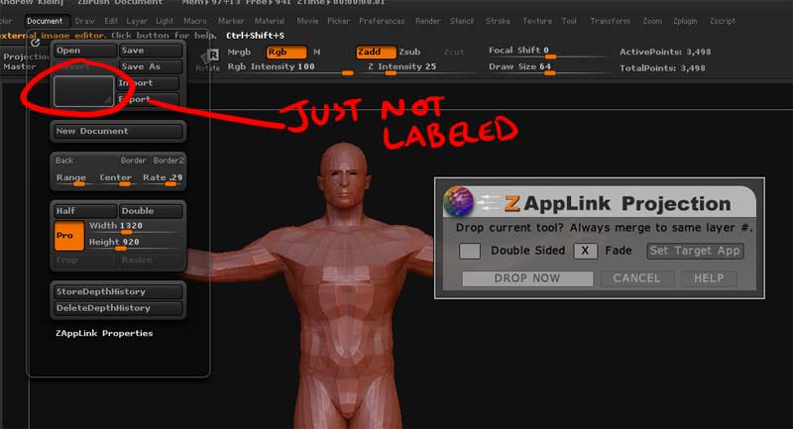Toggle the Zsub mode
Image resolution: width=793 pixels, height=429 pixels.
pos(409,53)
